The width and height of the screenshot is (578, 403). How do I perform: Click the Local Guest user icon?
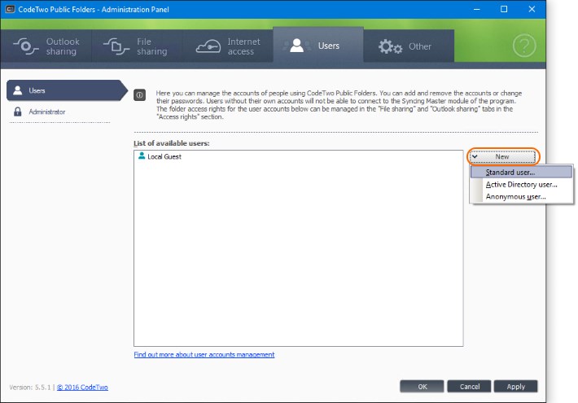[141, 156]
